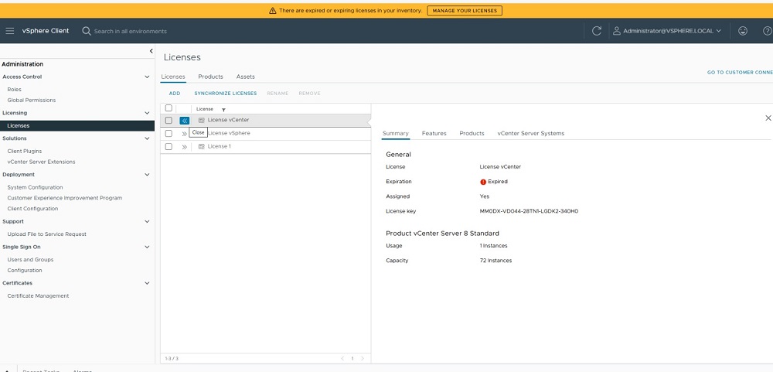Open the hamburger navigation menu

pos(9,31)
